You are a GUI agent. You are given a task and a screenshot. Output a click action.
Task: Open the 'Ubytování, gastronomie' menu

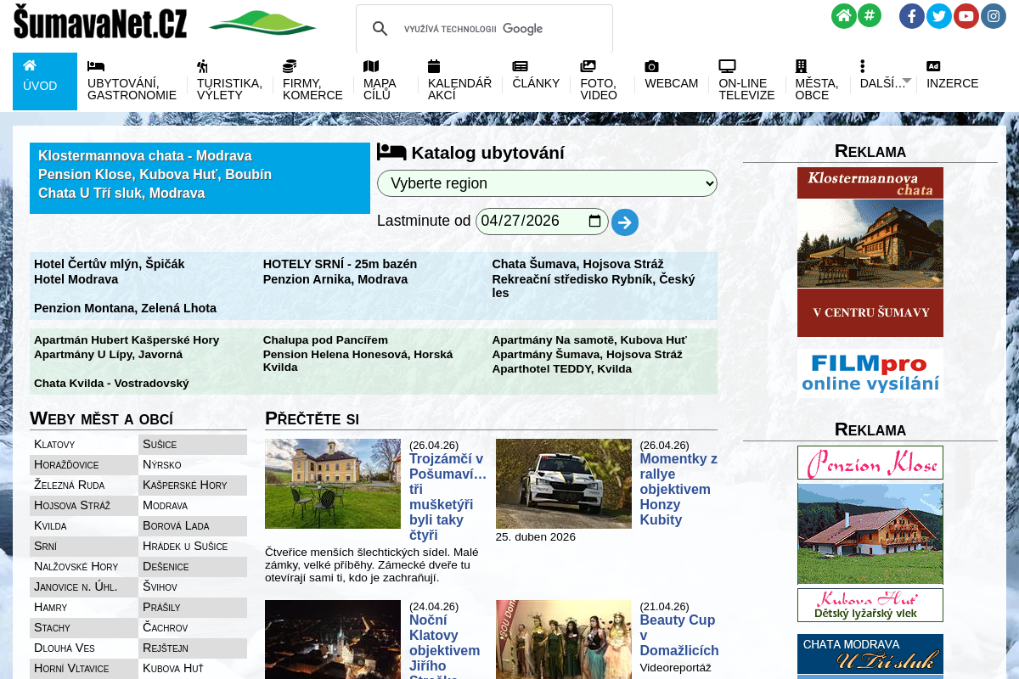pyautogui.click(x=132, y=82)
